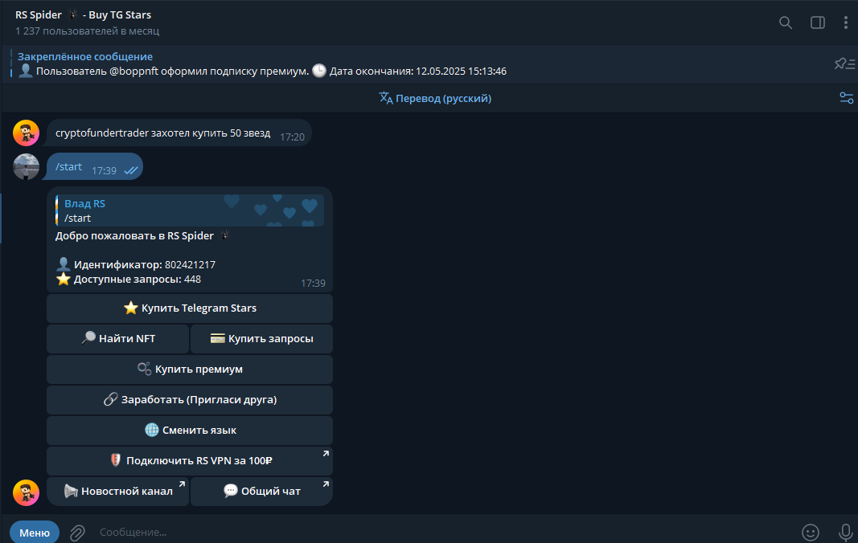Click the message input field

[x=322, y=532]
